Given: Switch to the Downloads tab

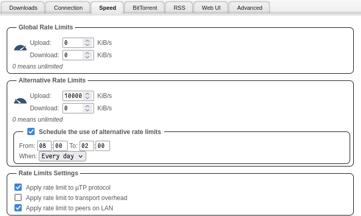Looking at the screenshot, I should tap(23, 8).
